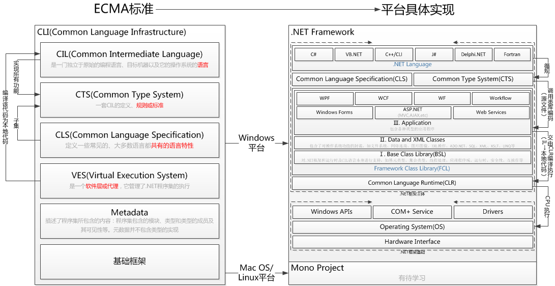
Task: Click the vertical 子集 label
Action: point(16,123)
